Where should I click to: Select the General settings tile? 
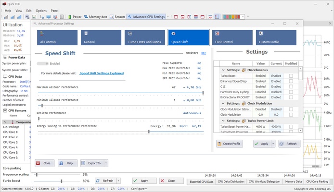click(101, 37)
